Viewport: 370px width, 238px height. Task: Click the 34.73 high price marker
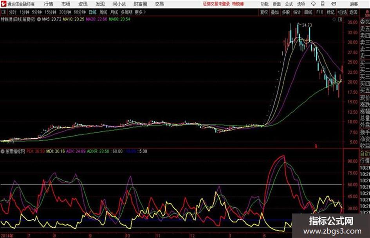[307, 25]
